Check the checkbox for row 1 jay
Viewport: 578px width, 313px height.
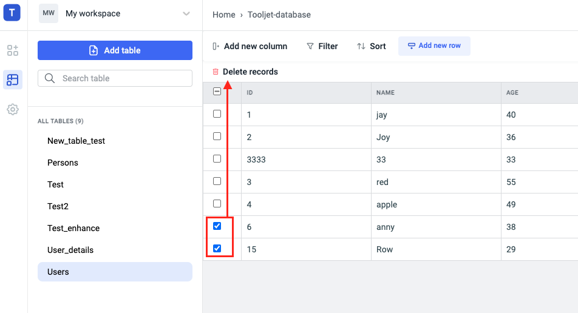pyautogui.click(x=217, y=114)
